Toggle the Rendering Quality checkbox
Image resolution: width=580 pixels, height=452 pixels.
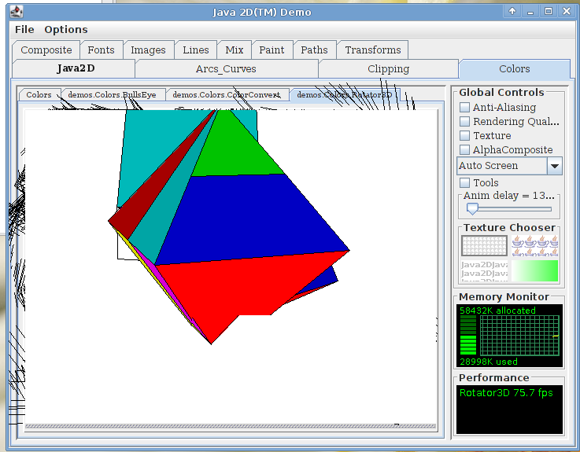pos(465,122)
